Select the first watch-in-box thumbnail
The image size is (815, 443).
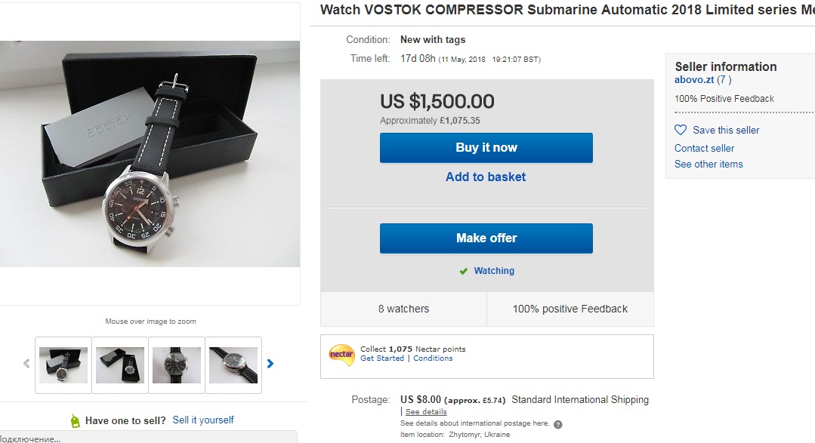point(63,365)
